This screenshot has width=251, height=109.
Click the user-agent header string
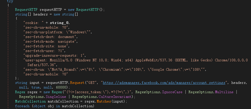(136, 60)
